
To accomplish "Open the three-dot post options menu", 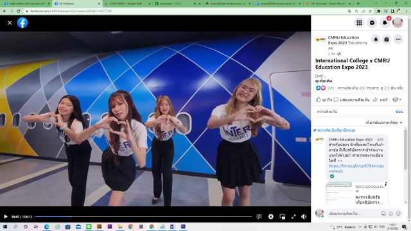I will (398, 39).
